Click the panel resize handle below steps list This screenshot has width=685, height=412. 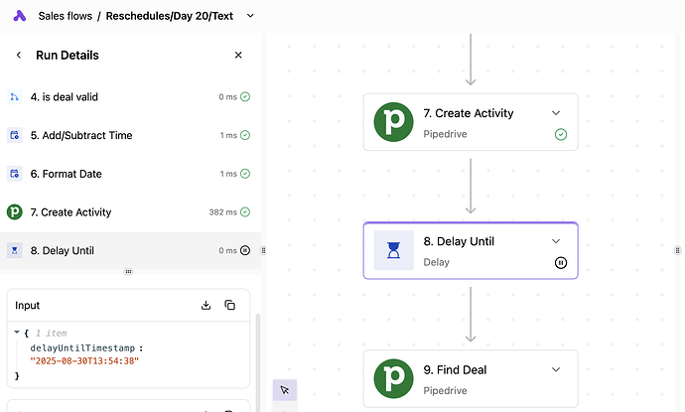pos(127,271)
